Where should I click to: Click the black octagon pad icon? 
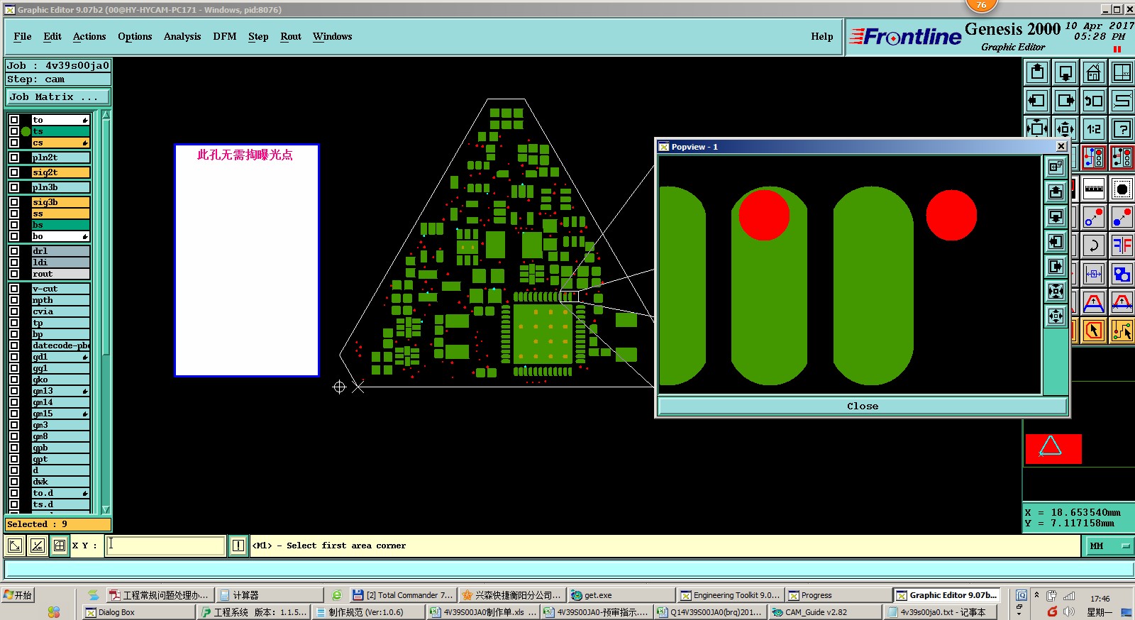[x=1122, y=189]
